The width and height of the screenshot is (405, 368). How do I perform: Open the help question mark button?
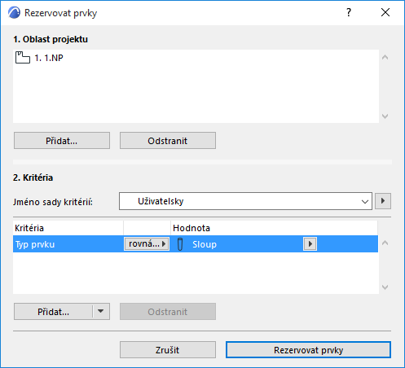tap(349, 12)
